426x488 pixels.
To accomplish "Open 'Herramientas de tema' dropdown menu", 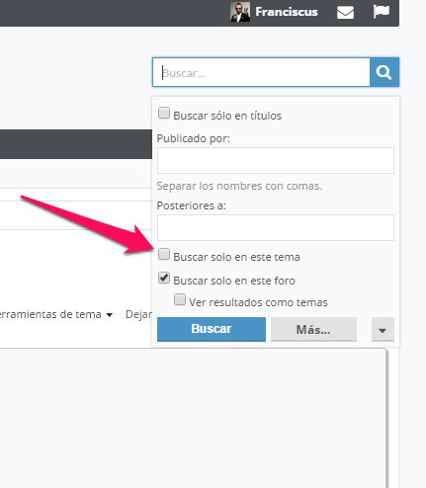I will tap(55, 314).
